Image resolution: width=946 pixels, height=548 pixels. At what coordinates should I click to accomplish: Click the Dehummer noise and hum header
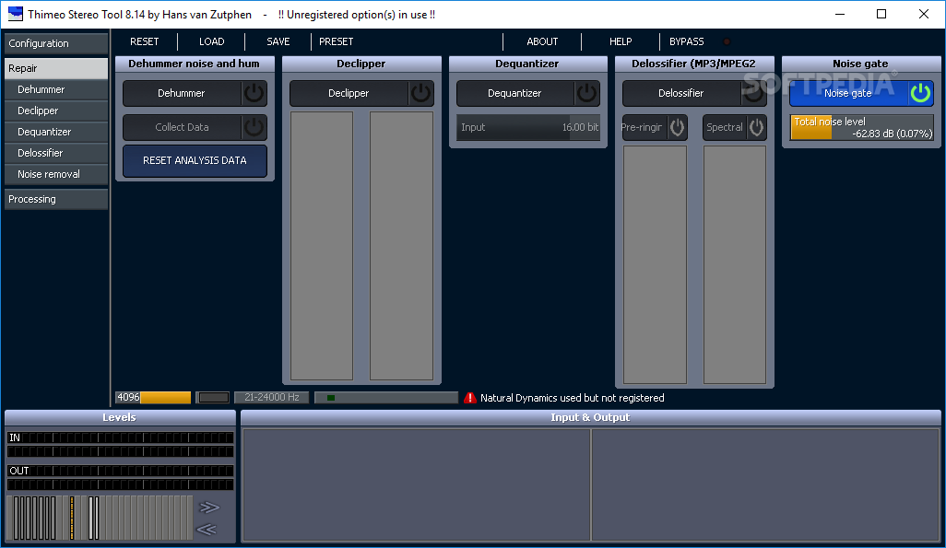pos(195,64)
